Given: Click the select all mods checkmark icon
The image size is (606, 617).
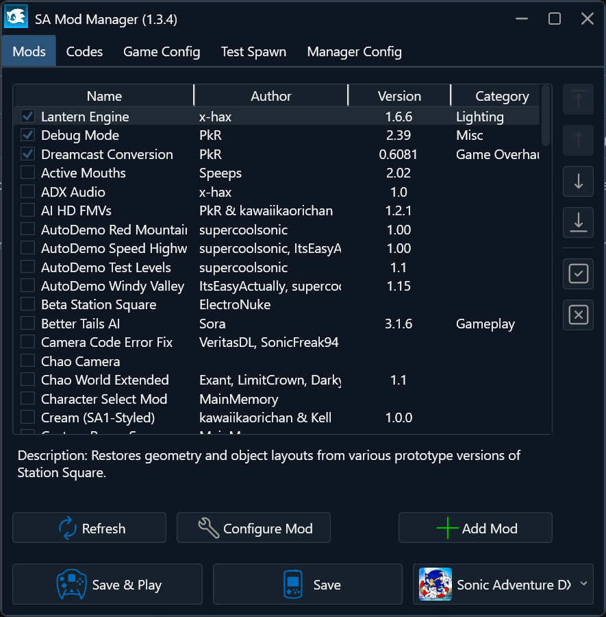Looking at the screenshot, I should click(x=579, y=274).
